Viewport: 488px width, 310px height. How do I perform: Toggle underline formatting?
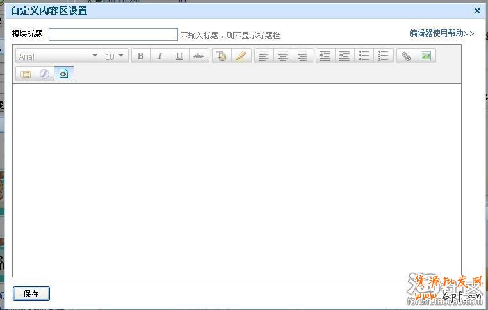179,56
